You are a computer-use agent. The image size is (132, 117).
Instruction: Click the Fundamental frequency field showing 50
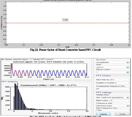point(113,89)
